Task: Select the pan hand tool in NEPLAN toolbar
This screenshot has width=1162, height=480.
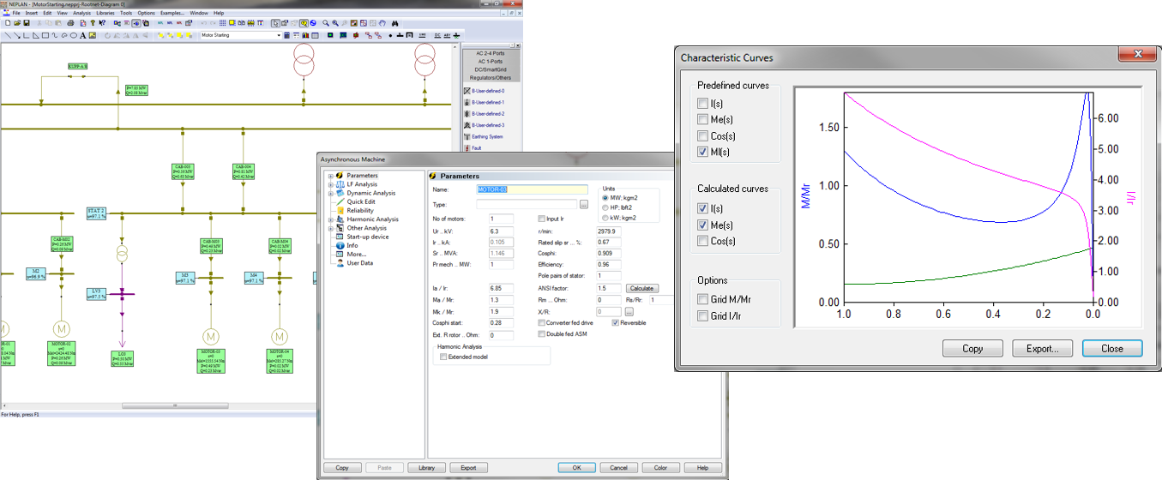Action: [382, 23]
